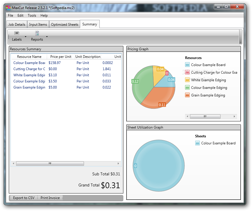Click the sheet utilization pie 0 label
Screen dimensions: 252x211
coord(135,166)
